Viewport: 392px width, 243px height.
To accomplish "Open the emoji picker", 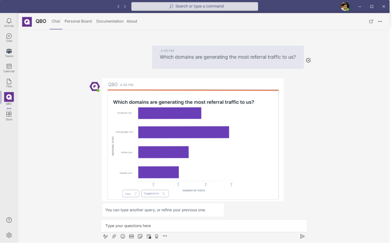I will [x=123, y=237].
